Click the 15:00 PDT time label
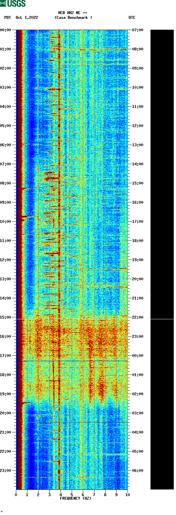 (x=6, y=317)
